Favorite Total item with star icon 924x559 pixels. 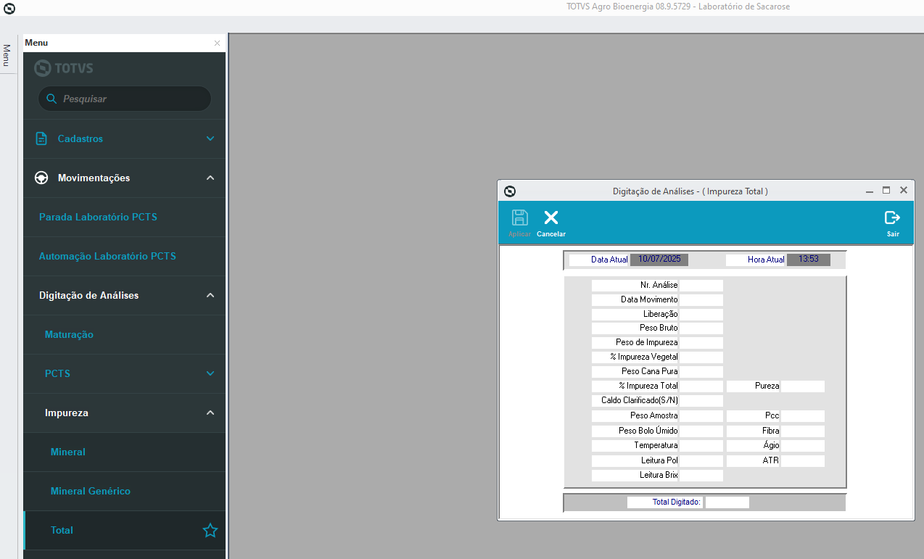coord(210,531)
